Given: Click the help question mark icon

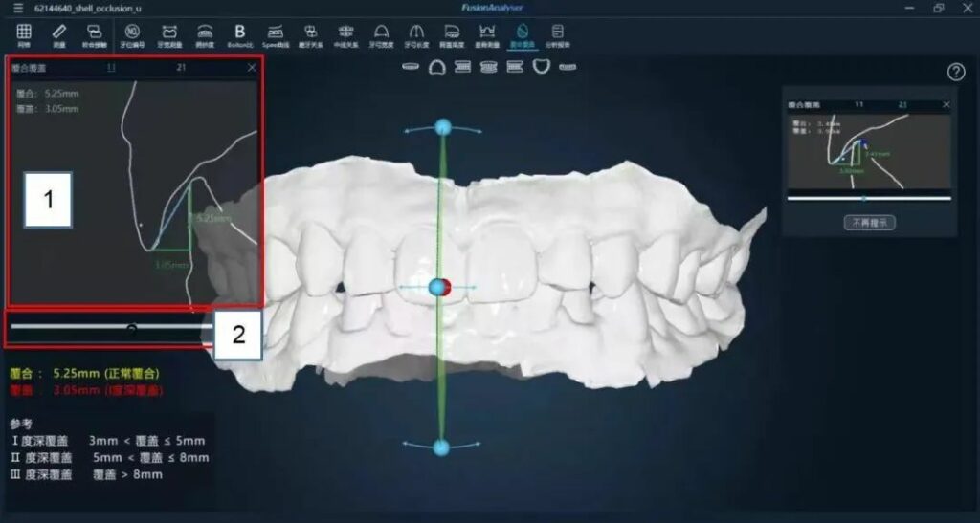Looking at the screenshot, I should click(x=955, y=72).
